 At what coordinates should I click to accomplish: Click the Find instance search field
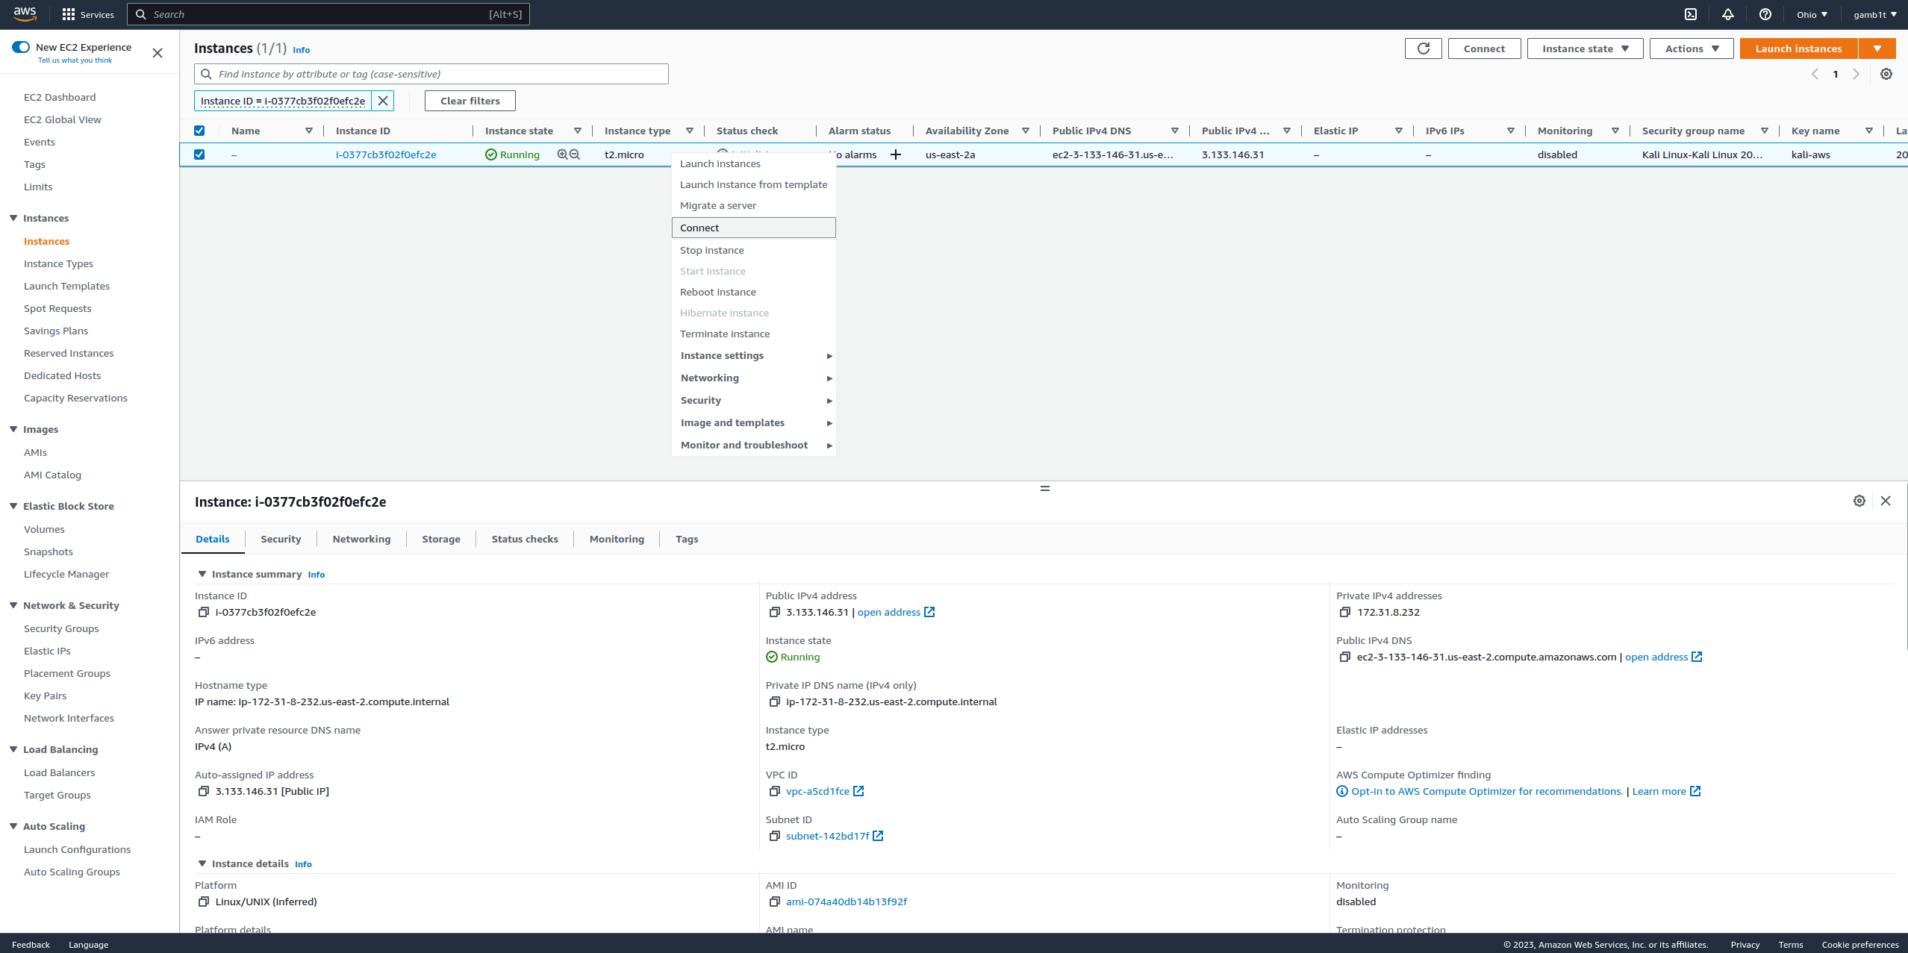pos(440,74)
